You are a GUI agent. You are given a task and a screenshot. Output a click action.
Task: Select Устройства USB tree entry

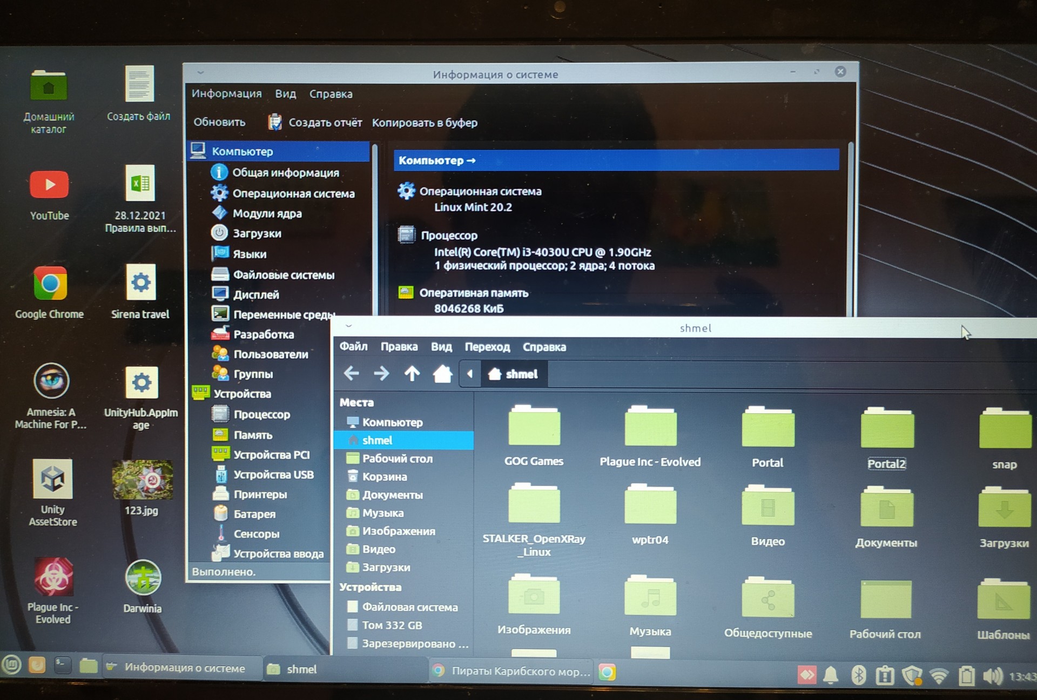pos(264,475)
